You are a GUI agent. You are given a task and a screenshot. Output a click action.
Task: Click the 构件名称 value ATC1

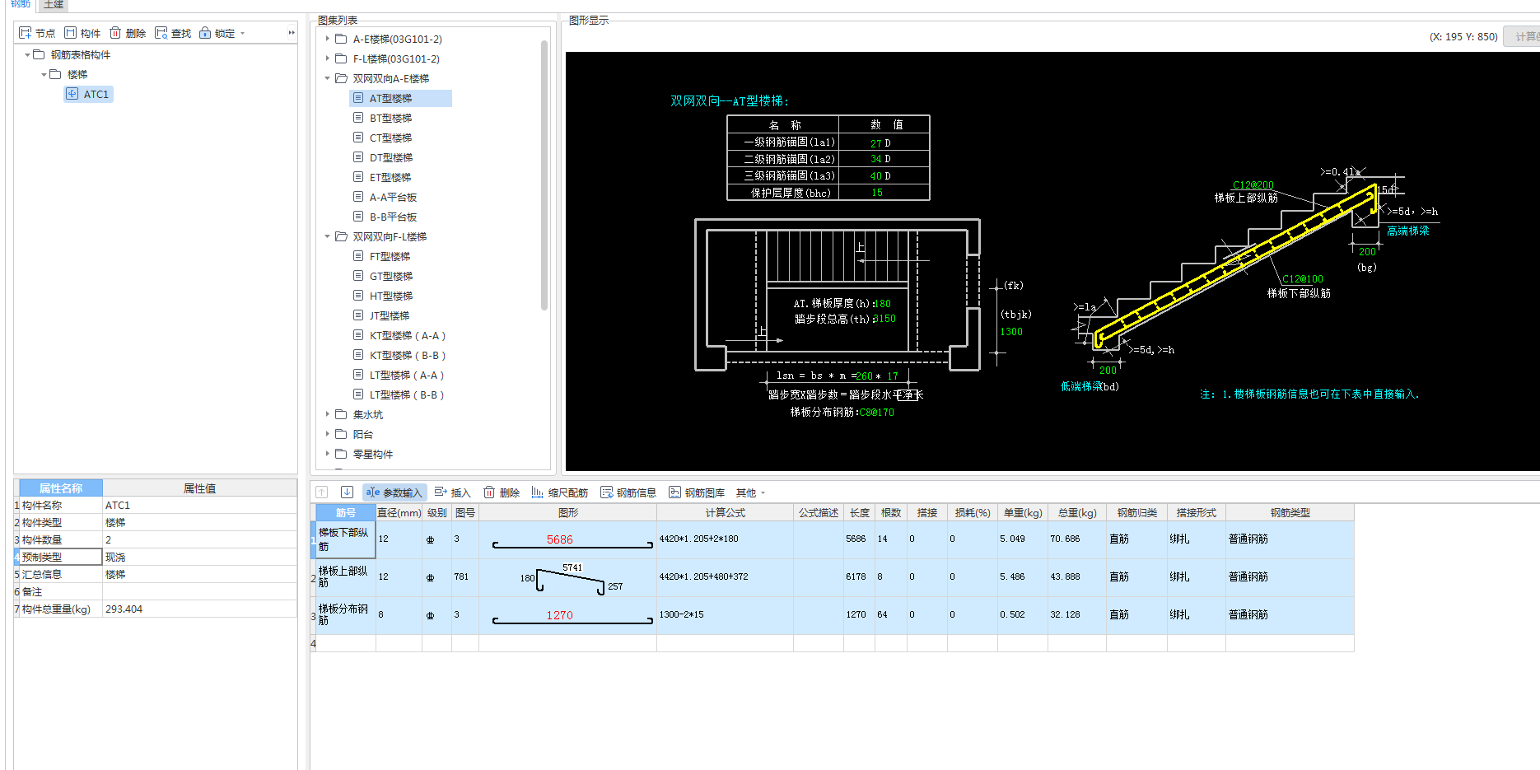pyautogui.click(x=199, y=506)
